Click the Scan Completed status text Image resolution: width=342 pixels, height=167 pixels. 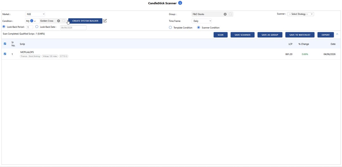click(x=24, y=34)
